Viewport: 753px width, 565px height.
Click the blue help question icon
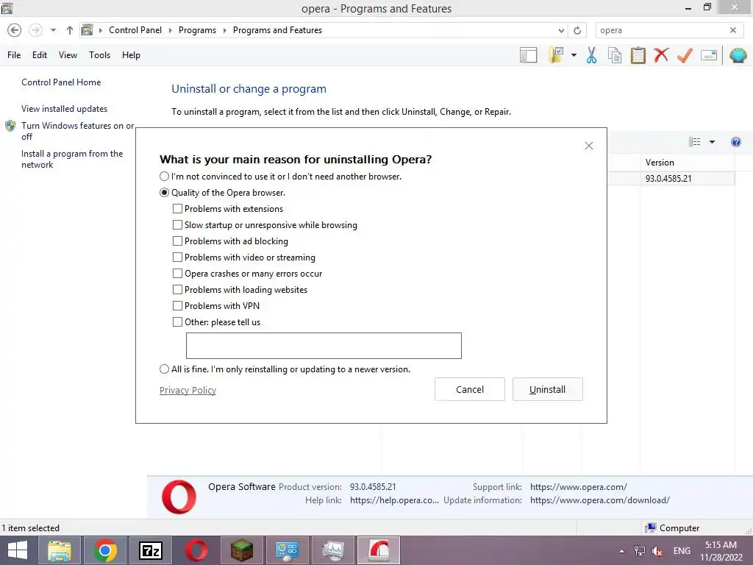[x=735, y=142]
